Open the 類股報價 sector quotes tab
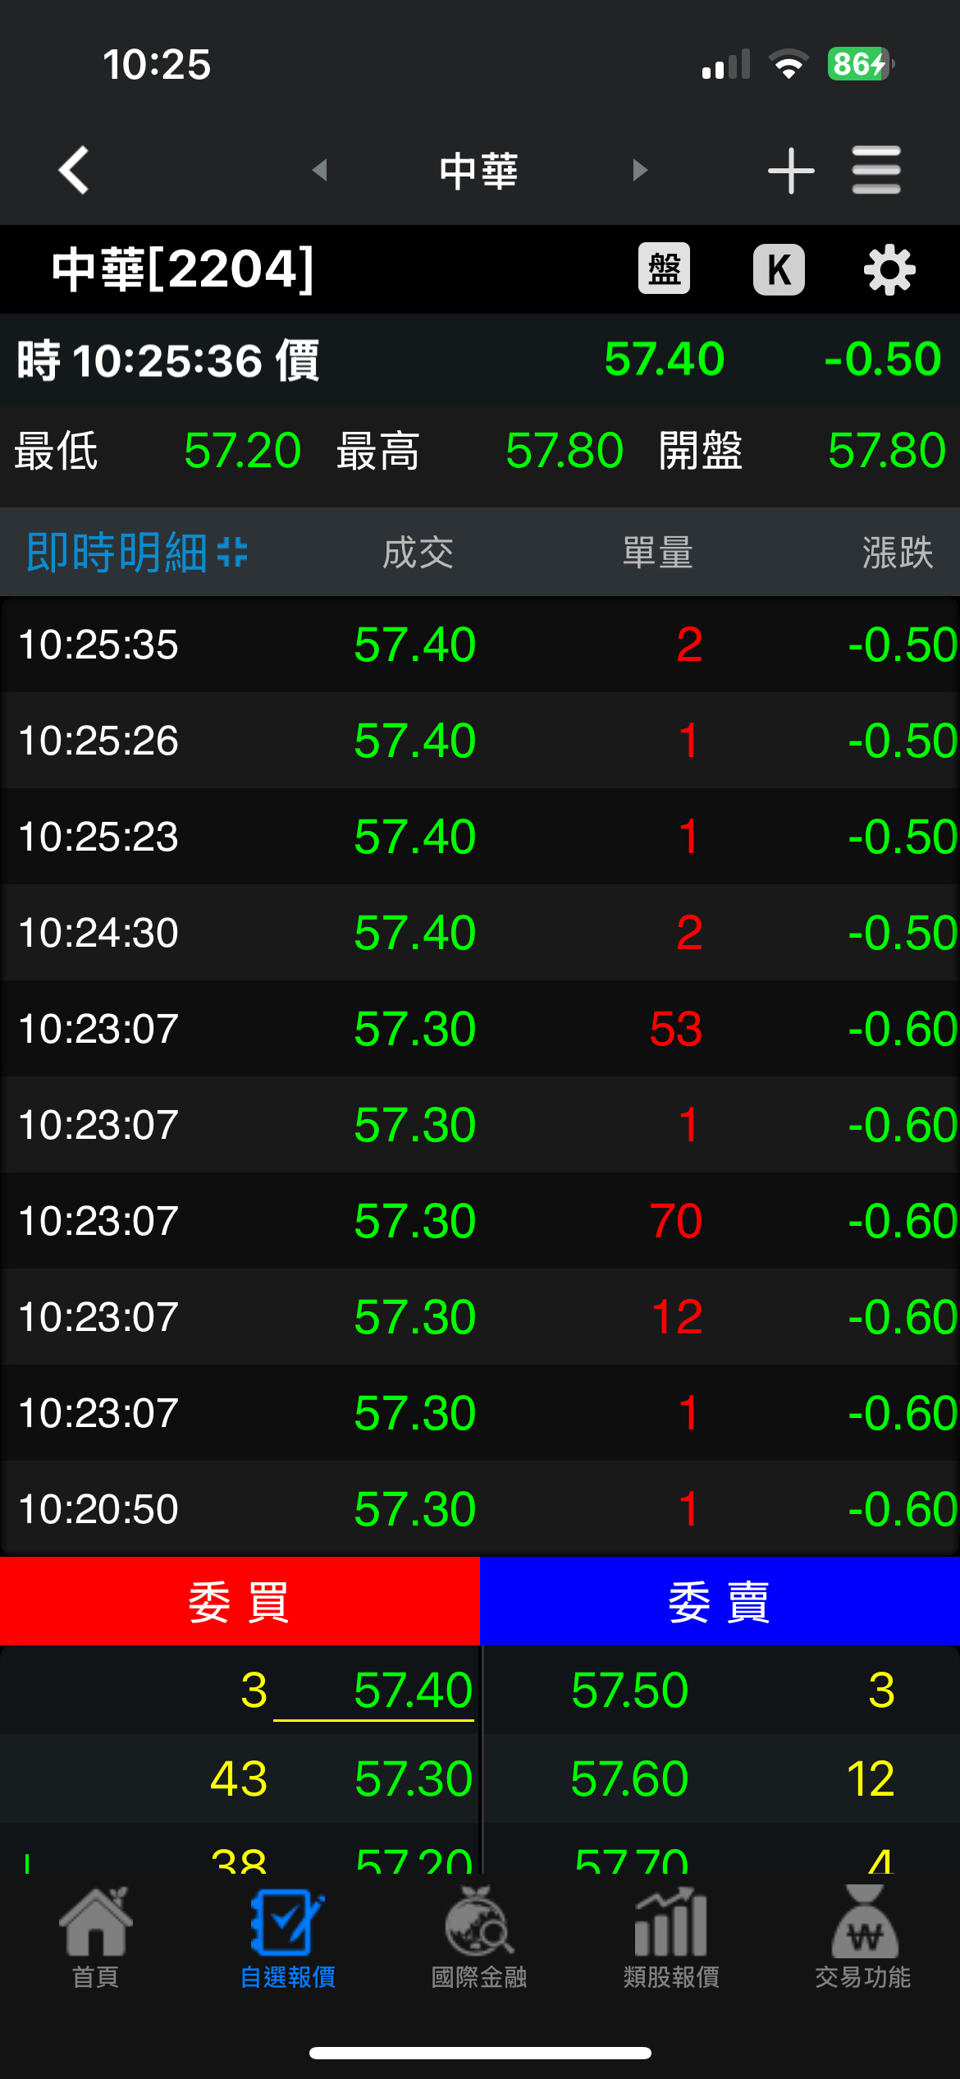 click(x=671, y=1938)
